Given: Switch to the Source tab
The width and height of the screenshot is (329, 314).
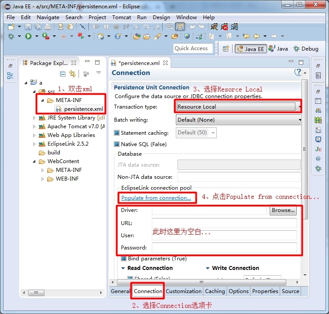Looking at the screenshot, I should (291, 291).
